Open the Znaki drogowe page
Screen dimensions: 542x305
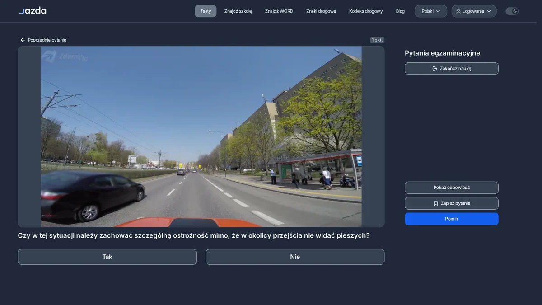[321, 11]
